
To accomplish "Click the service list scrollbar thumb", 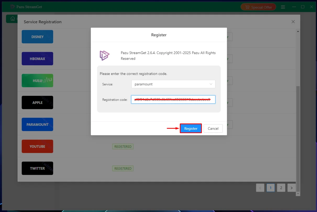I will (x=298, y=139).
